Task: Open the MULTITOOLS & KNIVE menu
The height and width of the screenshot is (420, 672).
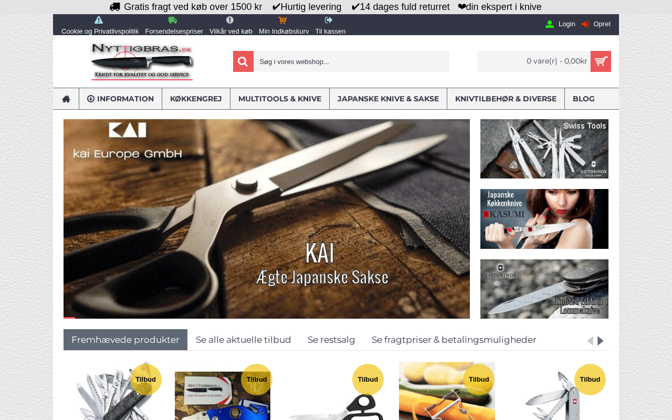Action: pyautogui.click(x=280, y=99)
